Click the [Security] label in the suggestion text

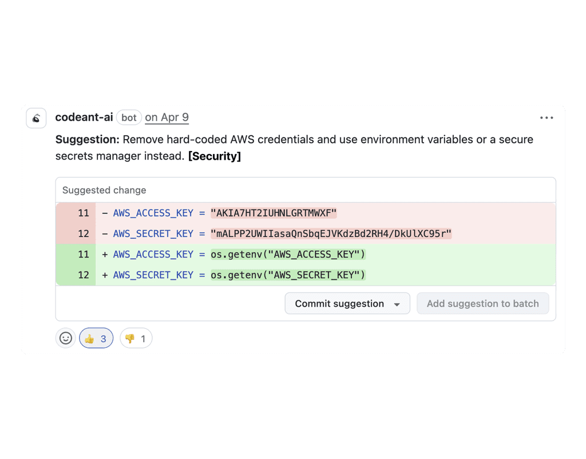[215, 156]
